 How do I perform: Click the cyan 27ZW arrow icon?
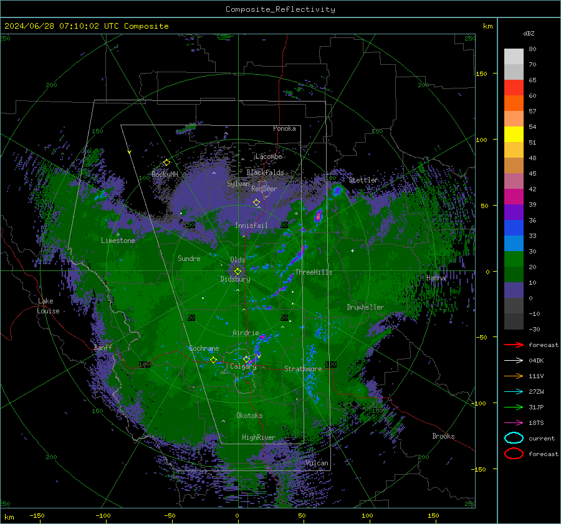[514, 392]
